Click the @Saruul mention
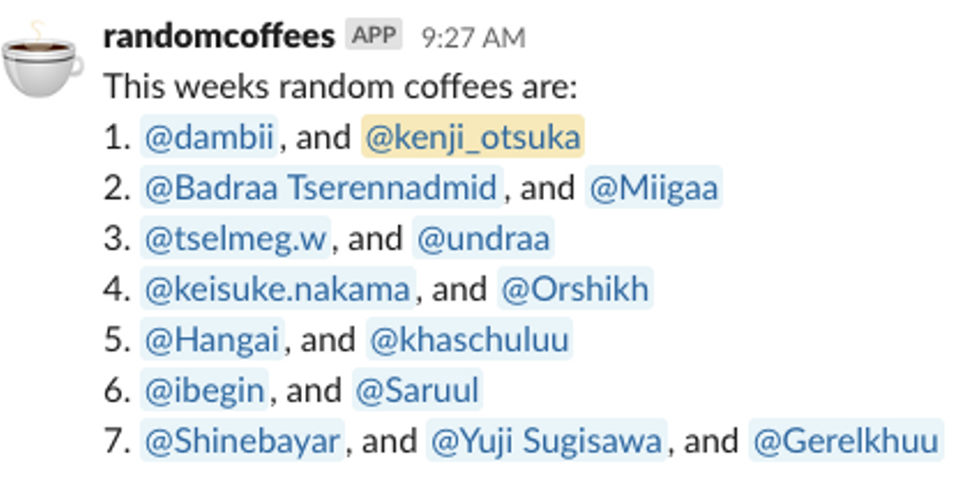966x481 pixels. [417, 391]
